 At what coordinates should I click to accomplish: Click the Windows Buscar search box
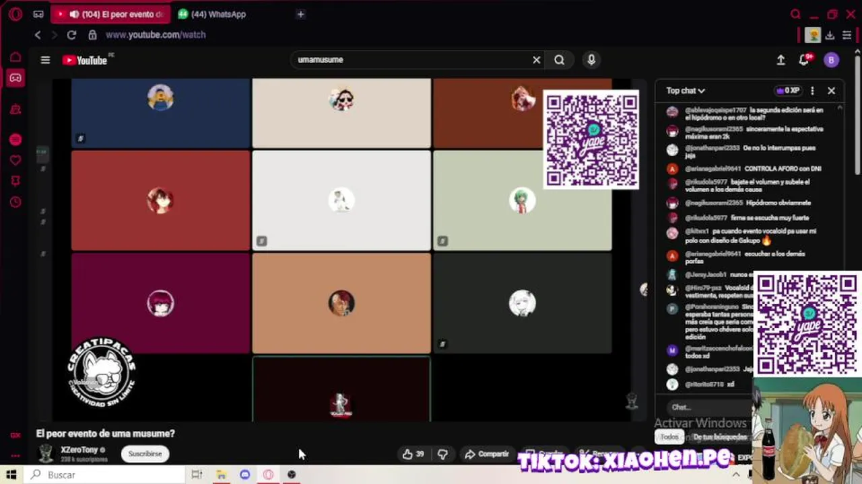(104, 475)
